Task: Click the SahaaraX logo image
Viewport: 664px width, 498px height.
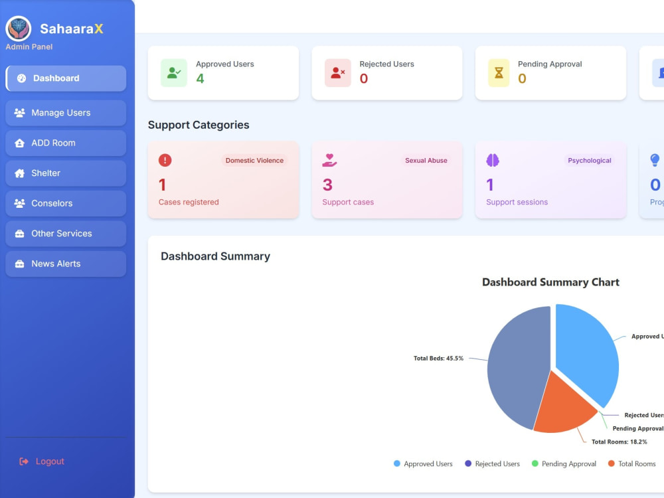Action: (x=18, y=29)
